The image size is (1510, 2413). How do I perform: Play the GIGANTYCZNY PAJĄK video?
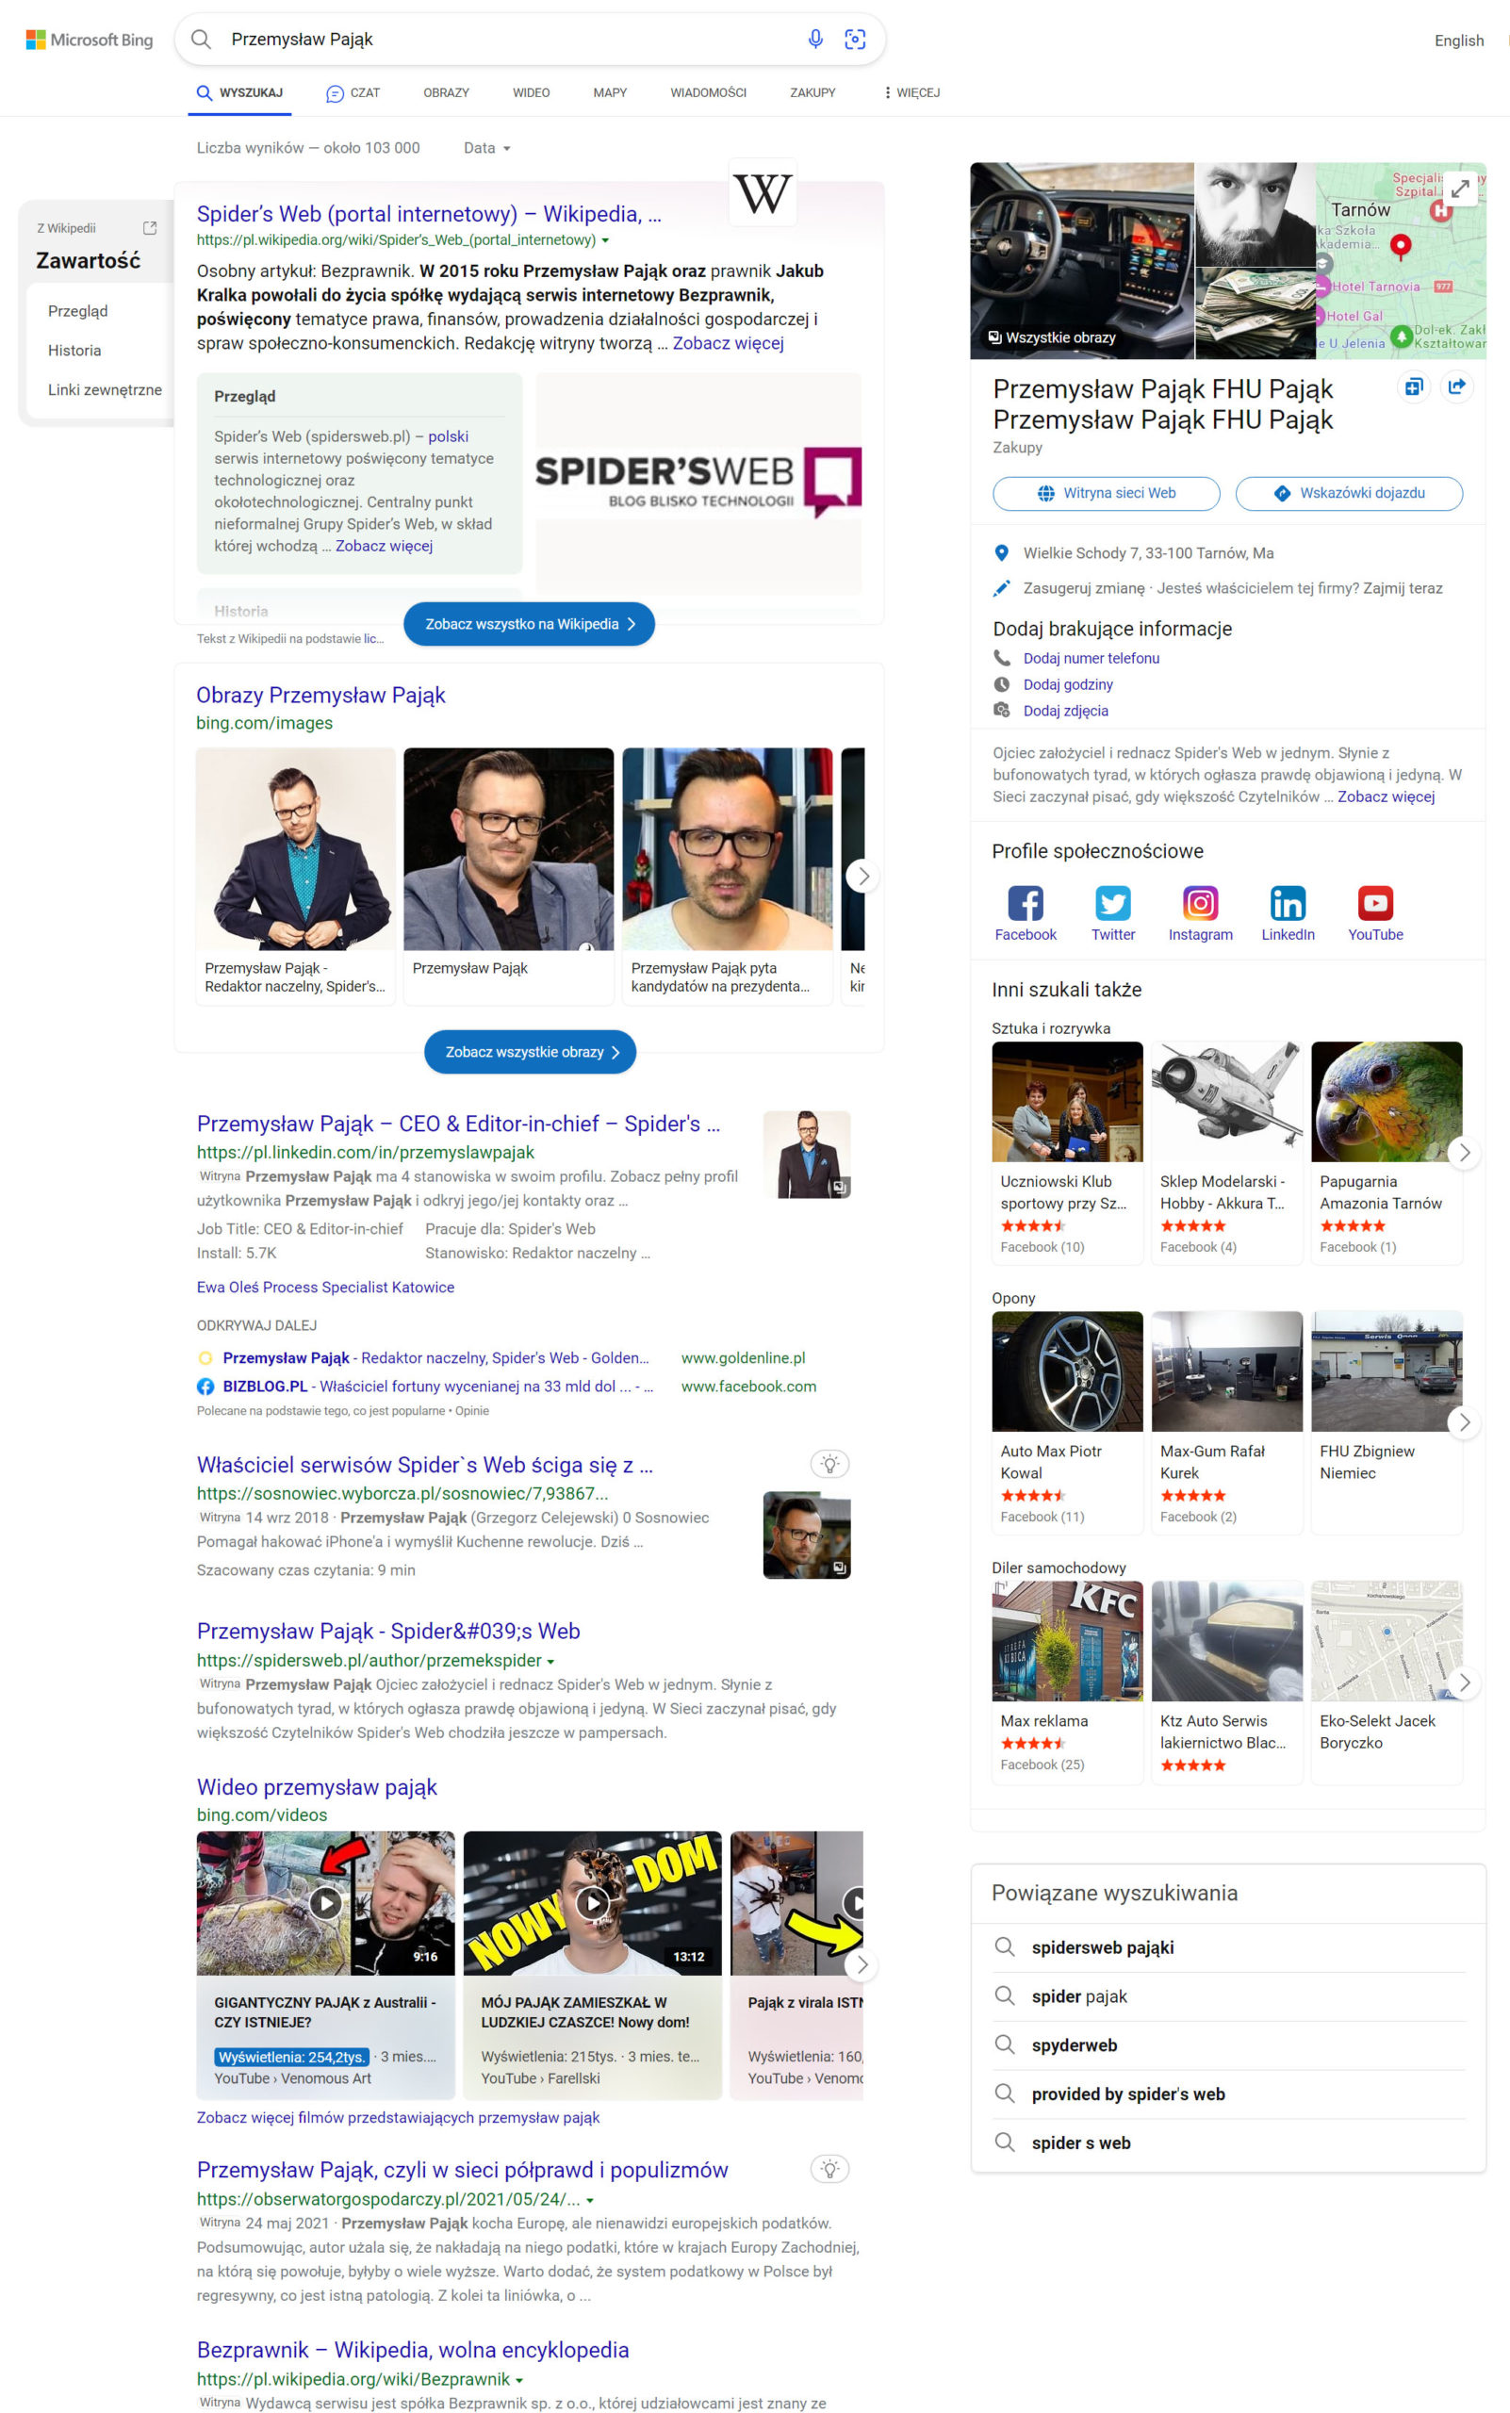point(325,1903)
